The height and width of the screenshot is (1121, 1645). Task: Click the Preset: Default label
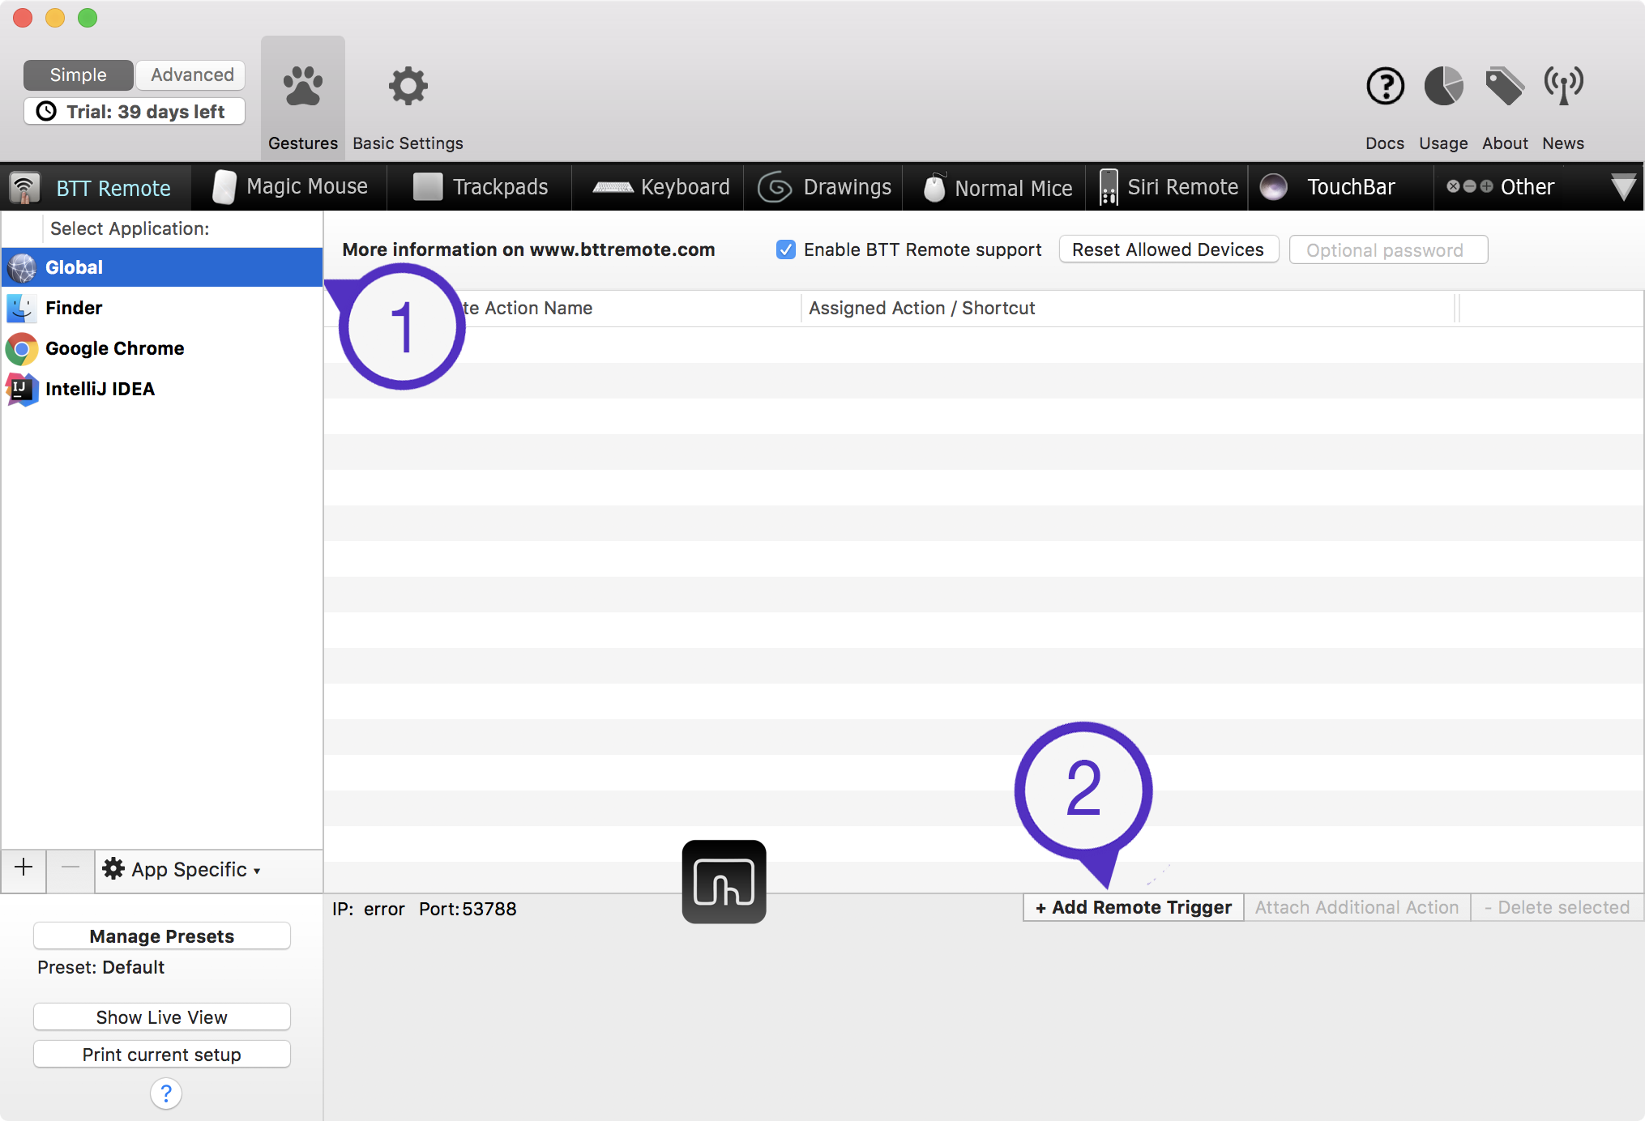(100, 967)
